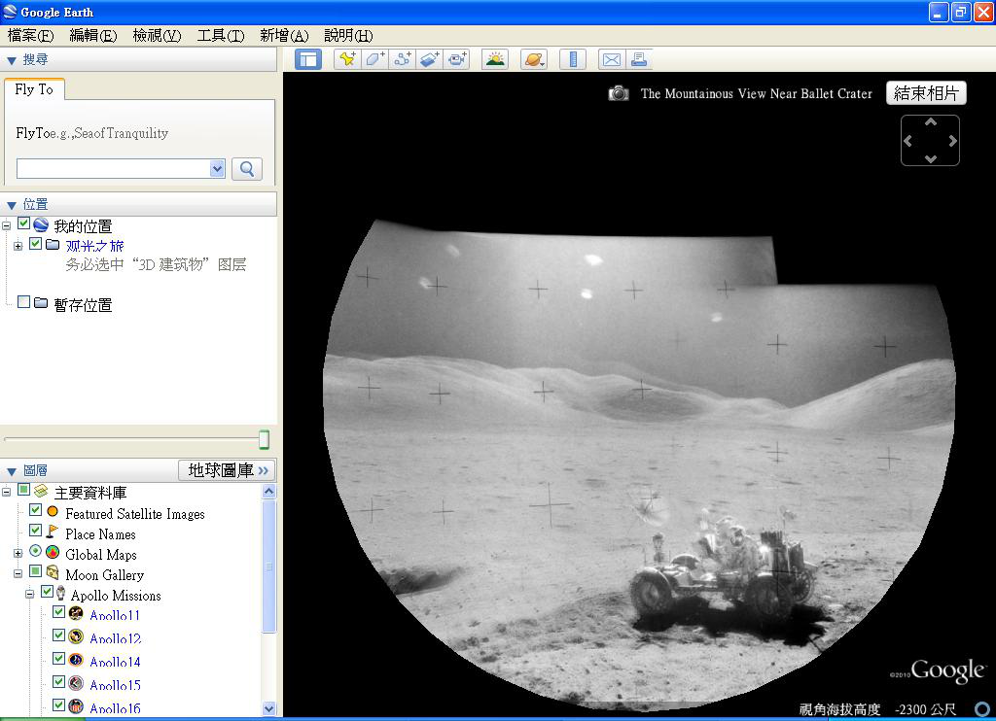Open the 說明(H) menu
Viewport: 996px width, 721px height.
(x=348, y=36)
